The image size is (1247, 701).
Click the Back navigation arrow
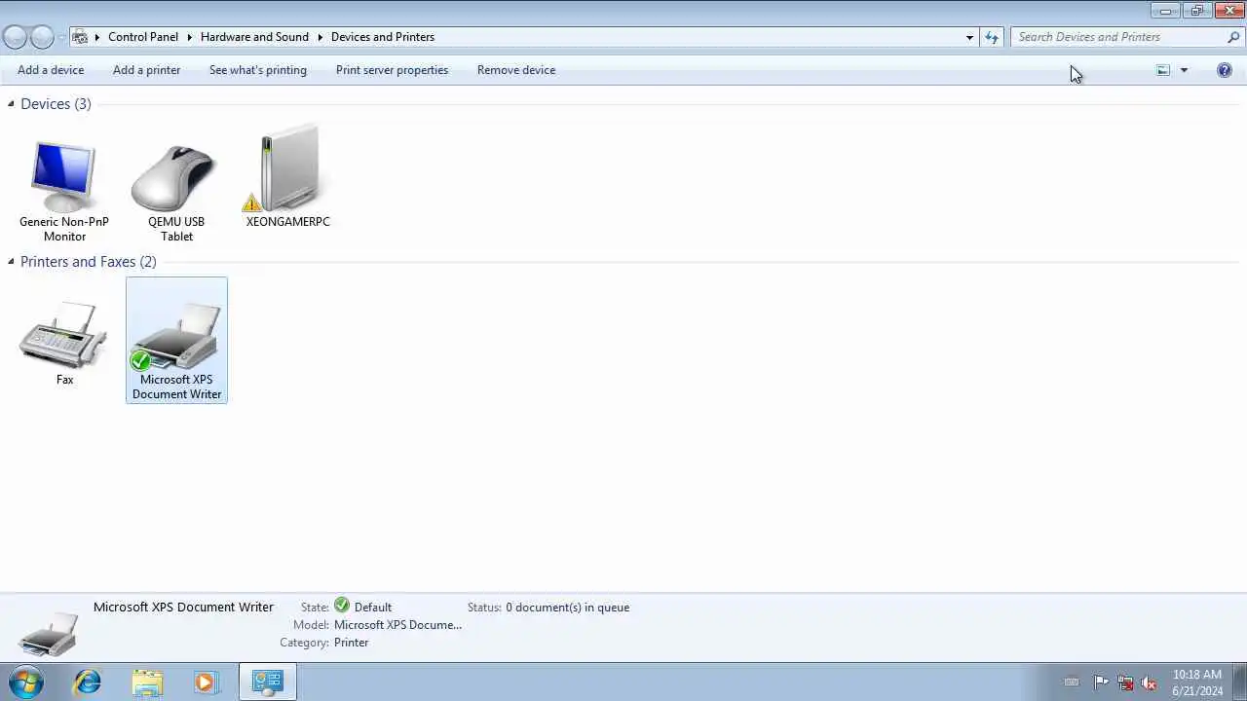(x=15, y=37)
